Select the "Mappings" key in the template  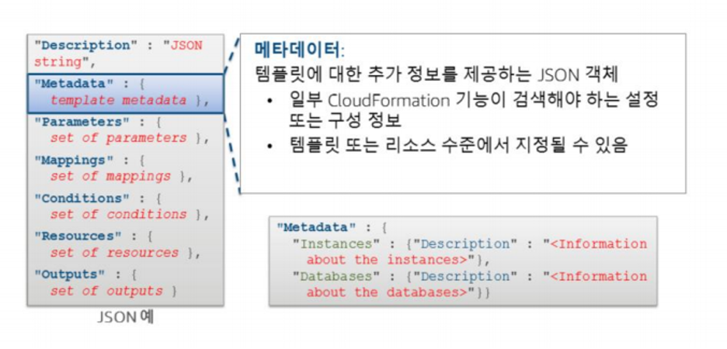point(74,160)
